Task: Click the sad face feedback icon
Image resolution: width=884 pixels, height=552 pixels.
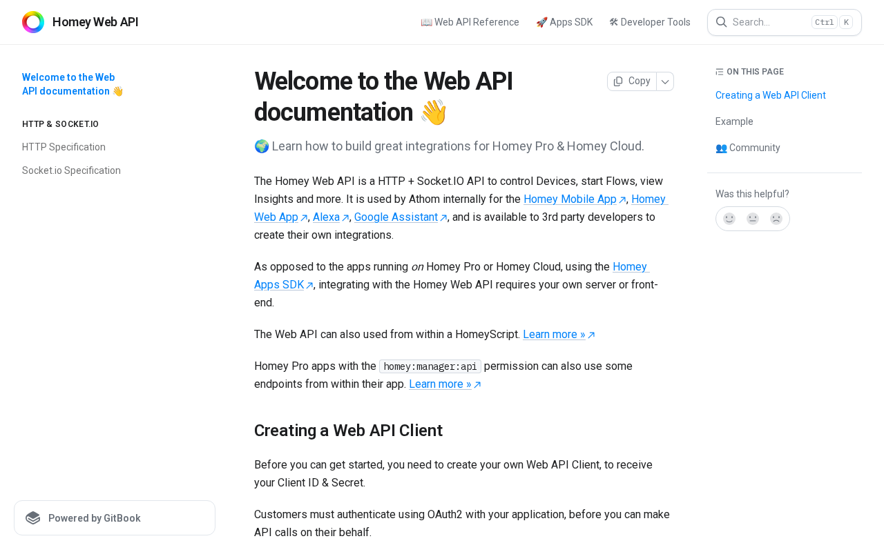Action: [x=776, y=219]
